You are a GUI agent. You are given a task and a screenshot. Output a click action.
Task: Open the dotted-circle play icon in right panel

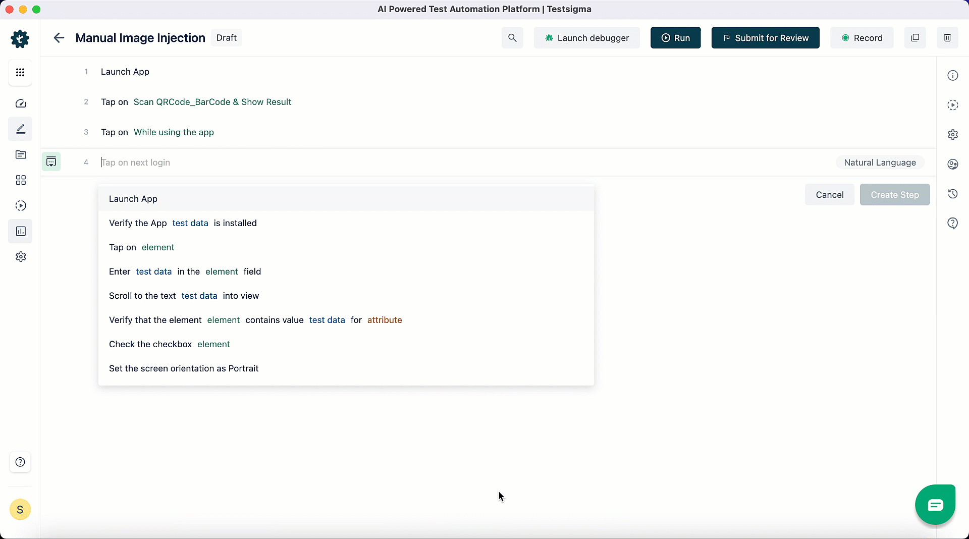click(953, 105)
